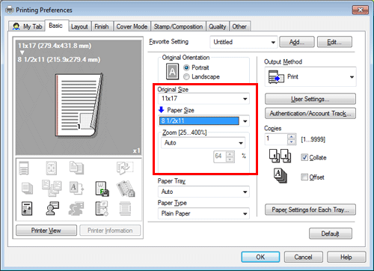Enable the Offset checkbox
This screenshot has height=271, width=374.
(304, 177)
